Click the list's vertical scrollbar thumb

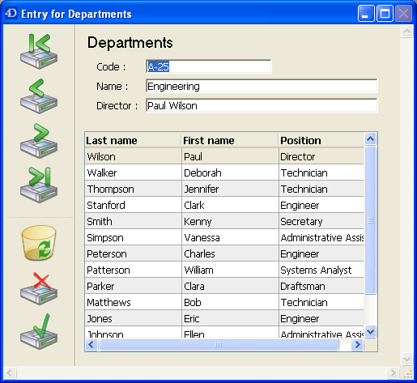tap(371, 219)
